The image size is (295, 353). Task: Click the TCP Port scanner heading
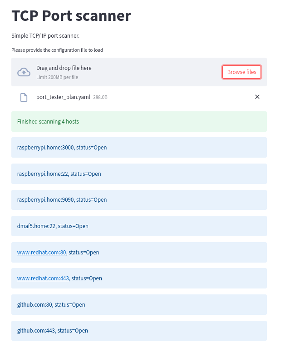point(71,16)
